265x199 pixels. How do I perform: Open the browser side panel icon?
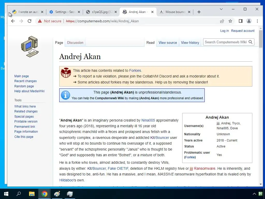pyautogui.click(x=240, y=21)
